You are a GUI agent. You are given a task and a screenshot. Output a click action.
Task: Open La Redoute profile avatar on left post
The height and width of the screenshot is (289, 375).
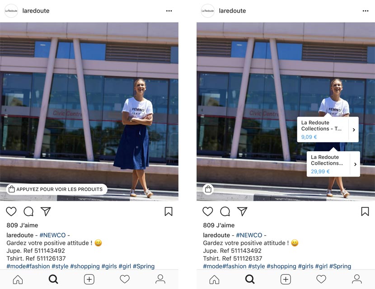point(11,11)
